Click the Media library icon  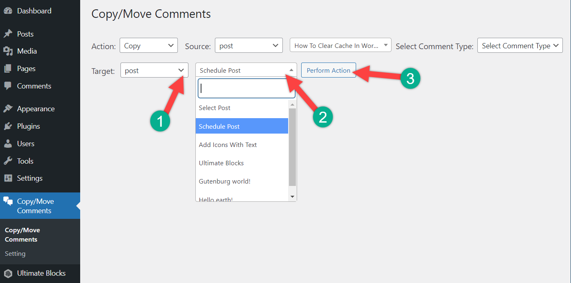point(8,51)
